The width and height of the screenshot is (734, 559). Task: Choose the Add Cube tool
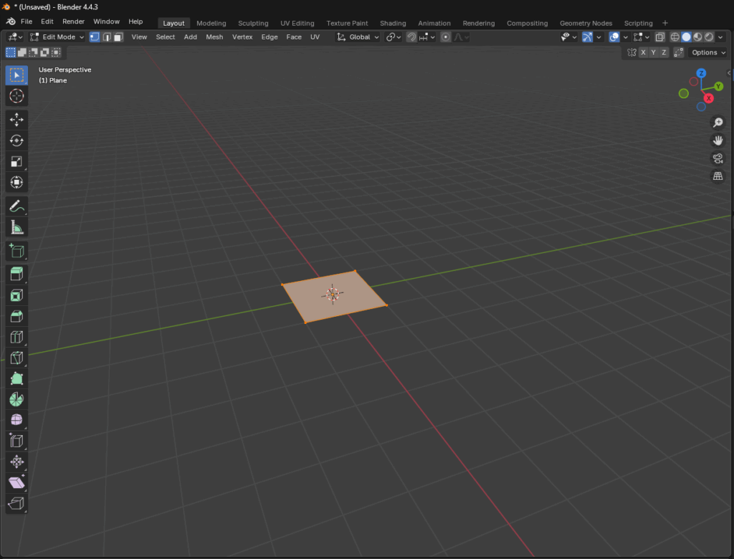click(x=16, y=250)
